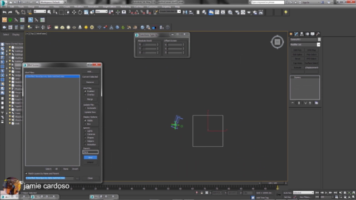Click the yellow light bulb icon
The height and width of the screenshot is (200, 356).
coord(285,12)
